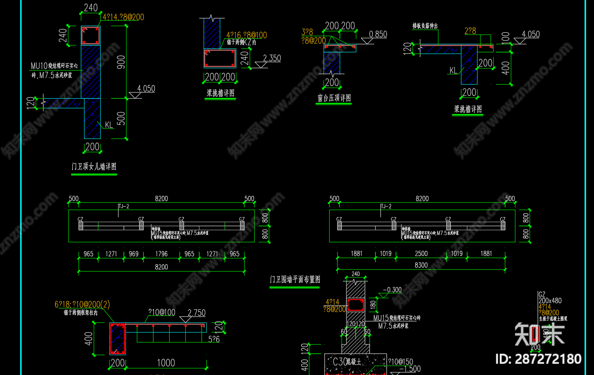
Task: Select the 楼板负筋伸出 note
Action: point(425,26)
